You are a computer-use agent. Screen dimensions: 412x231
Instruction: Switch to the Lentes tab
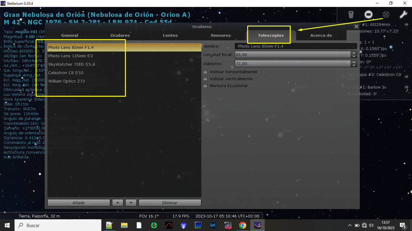[x=170, y=35]
